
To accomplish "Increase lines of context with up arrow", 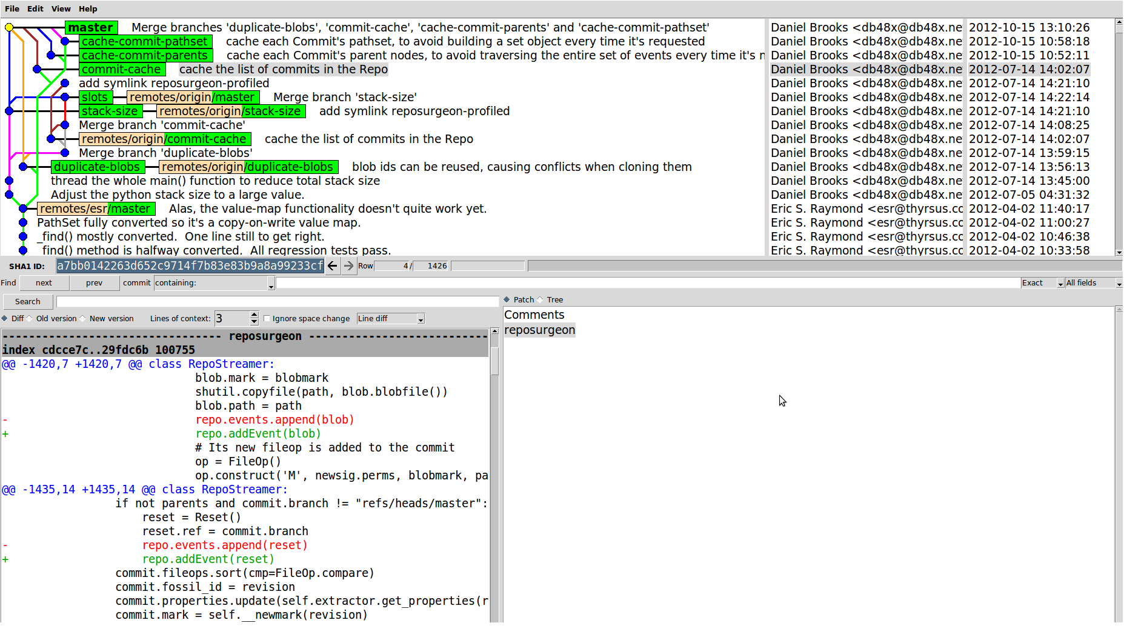I will tap(254, 315).
